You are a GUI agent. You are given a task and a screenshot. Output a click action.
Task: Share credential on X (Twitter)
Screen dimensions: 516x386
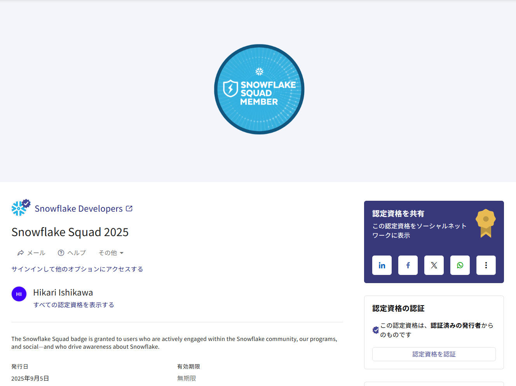(x=434, y=265)
